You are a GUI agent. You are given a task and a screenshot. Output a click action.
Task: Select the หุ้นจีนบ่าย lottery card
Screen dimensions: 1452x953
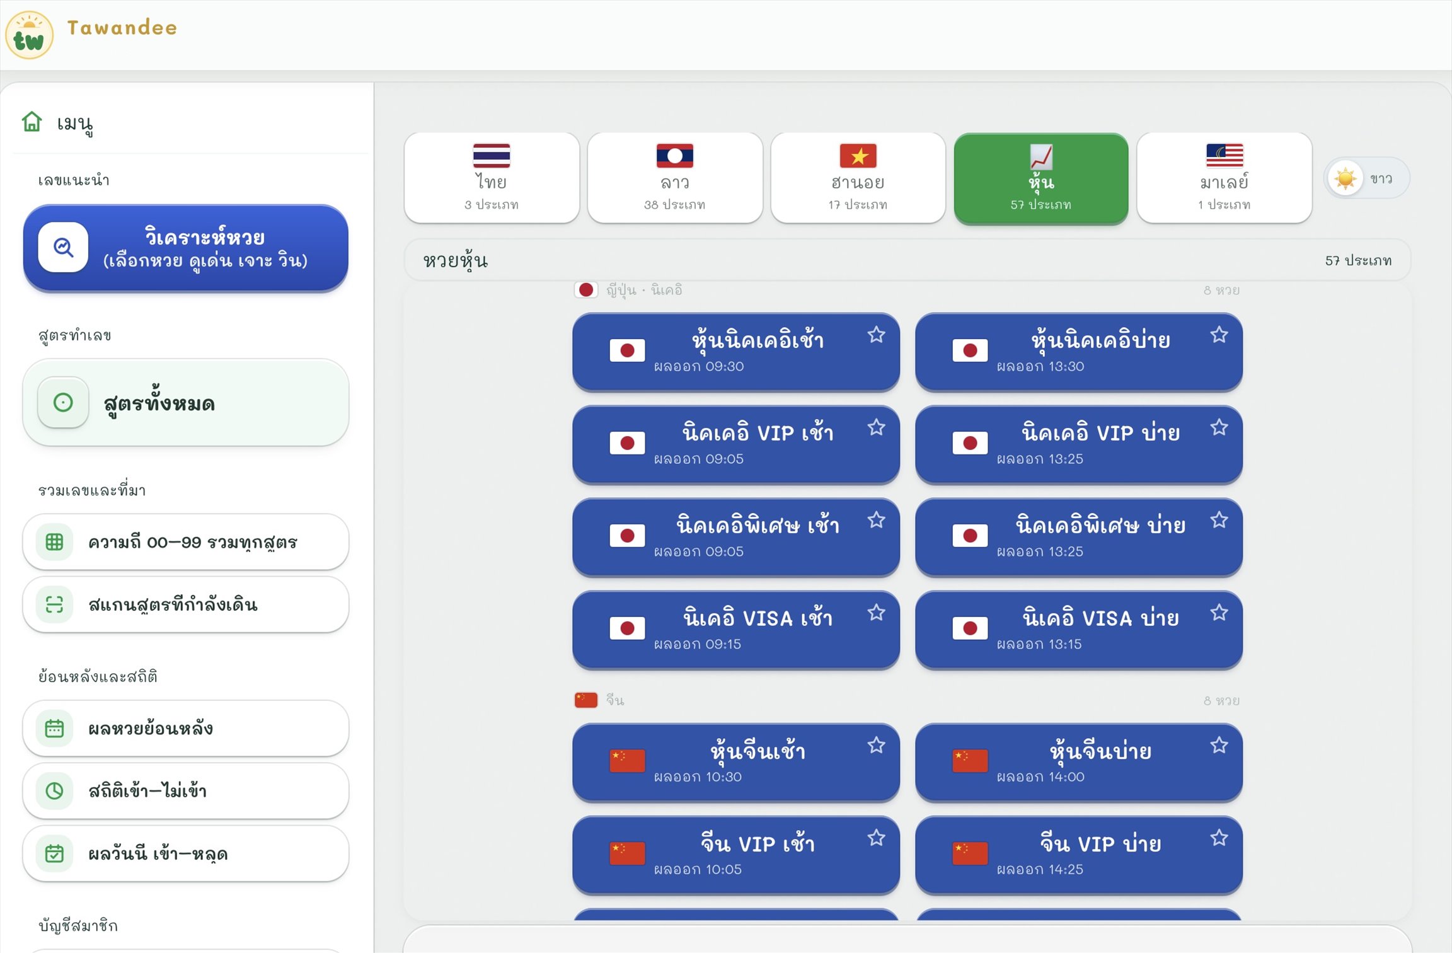click(1079, 762)
